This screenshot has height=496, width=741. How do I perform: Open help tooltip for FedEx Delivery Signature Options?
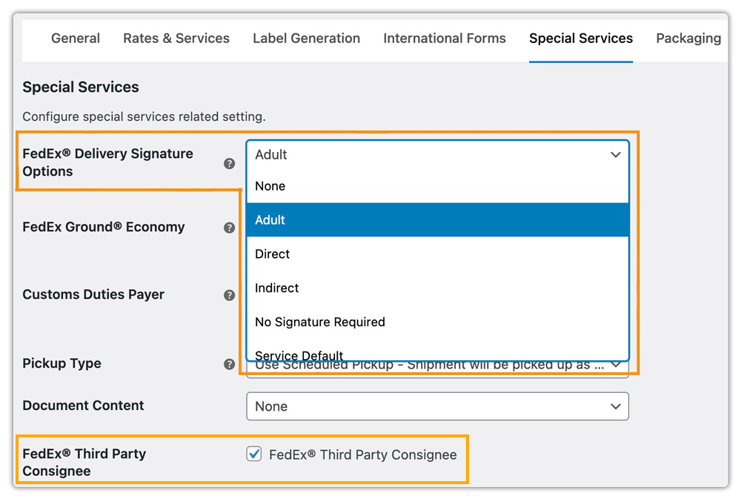coord(229,164)
